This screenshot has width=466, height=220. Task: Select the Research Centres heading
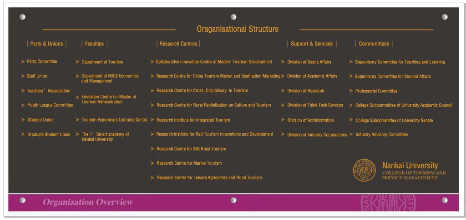pyautogui.click(x=178, y=44)
